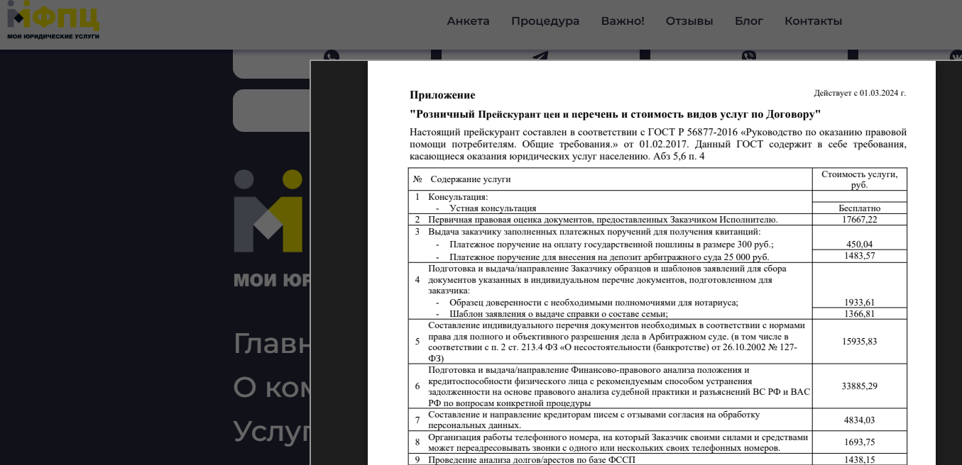The width and height of the screenshot is (962, 465).
Task: Go to the Процедура section
Action: [545, 21]
